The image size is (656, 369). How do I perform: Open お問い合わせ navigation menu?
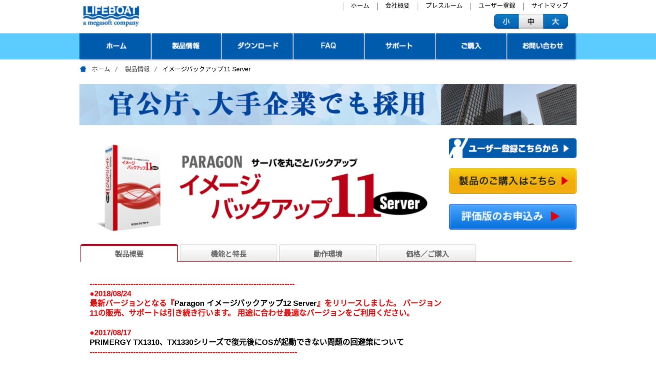pos(542,46)
